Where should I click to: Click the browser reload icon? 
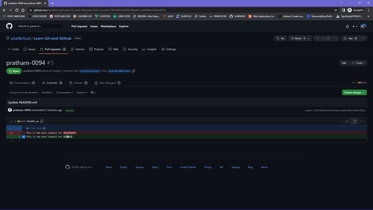pyautogui.click(x=16, y=10)
